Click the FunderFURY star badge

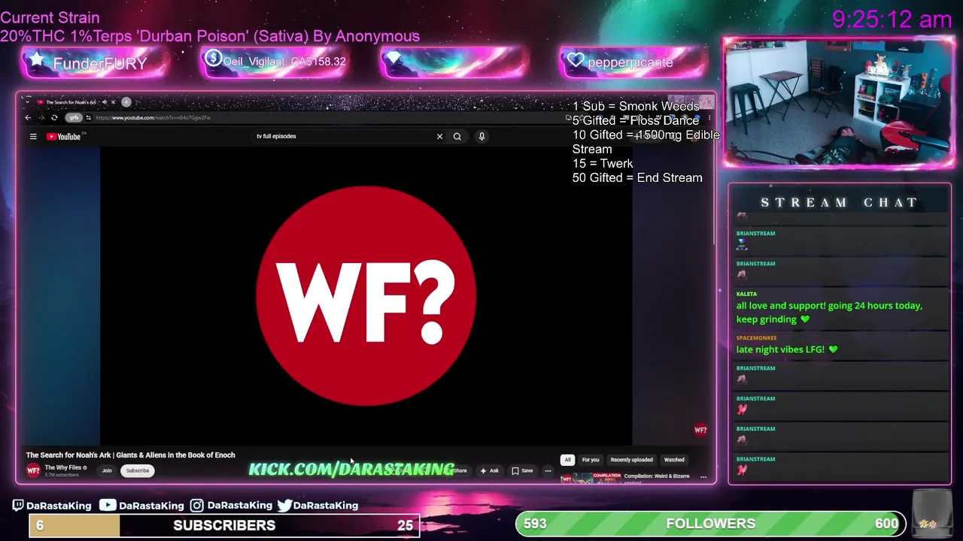point(96,62)
